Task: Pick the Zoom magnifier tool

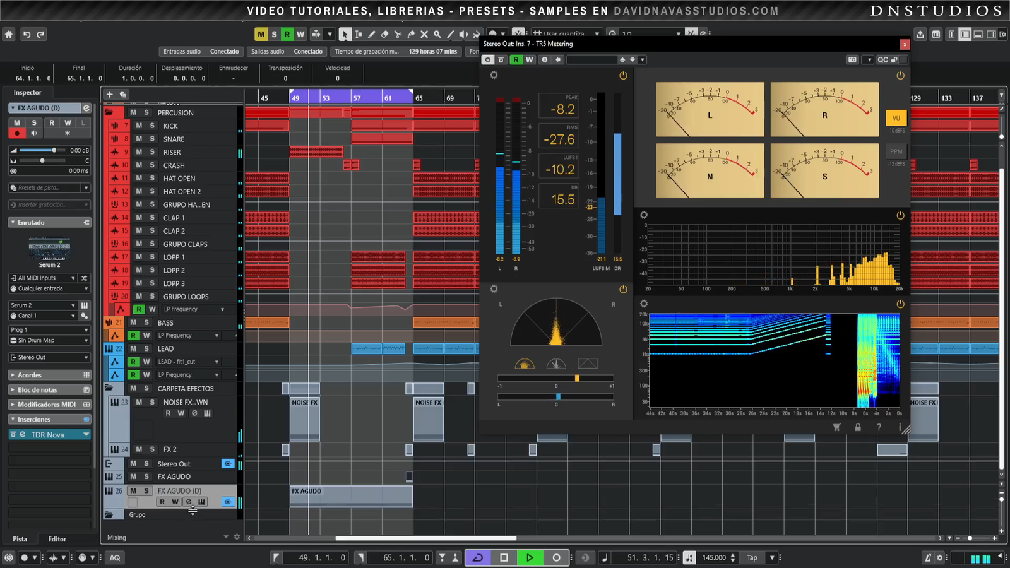Action: pos(437,35)
